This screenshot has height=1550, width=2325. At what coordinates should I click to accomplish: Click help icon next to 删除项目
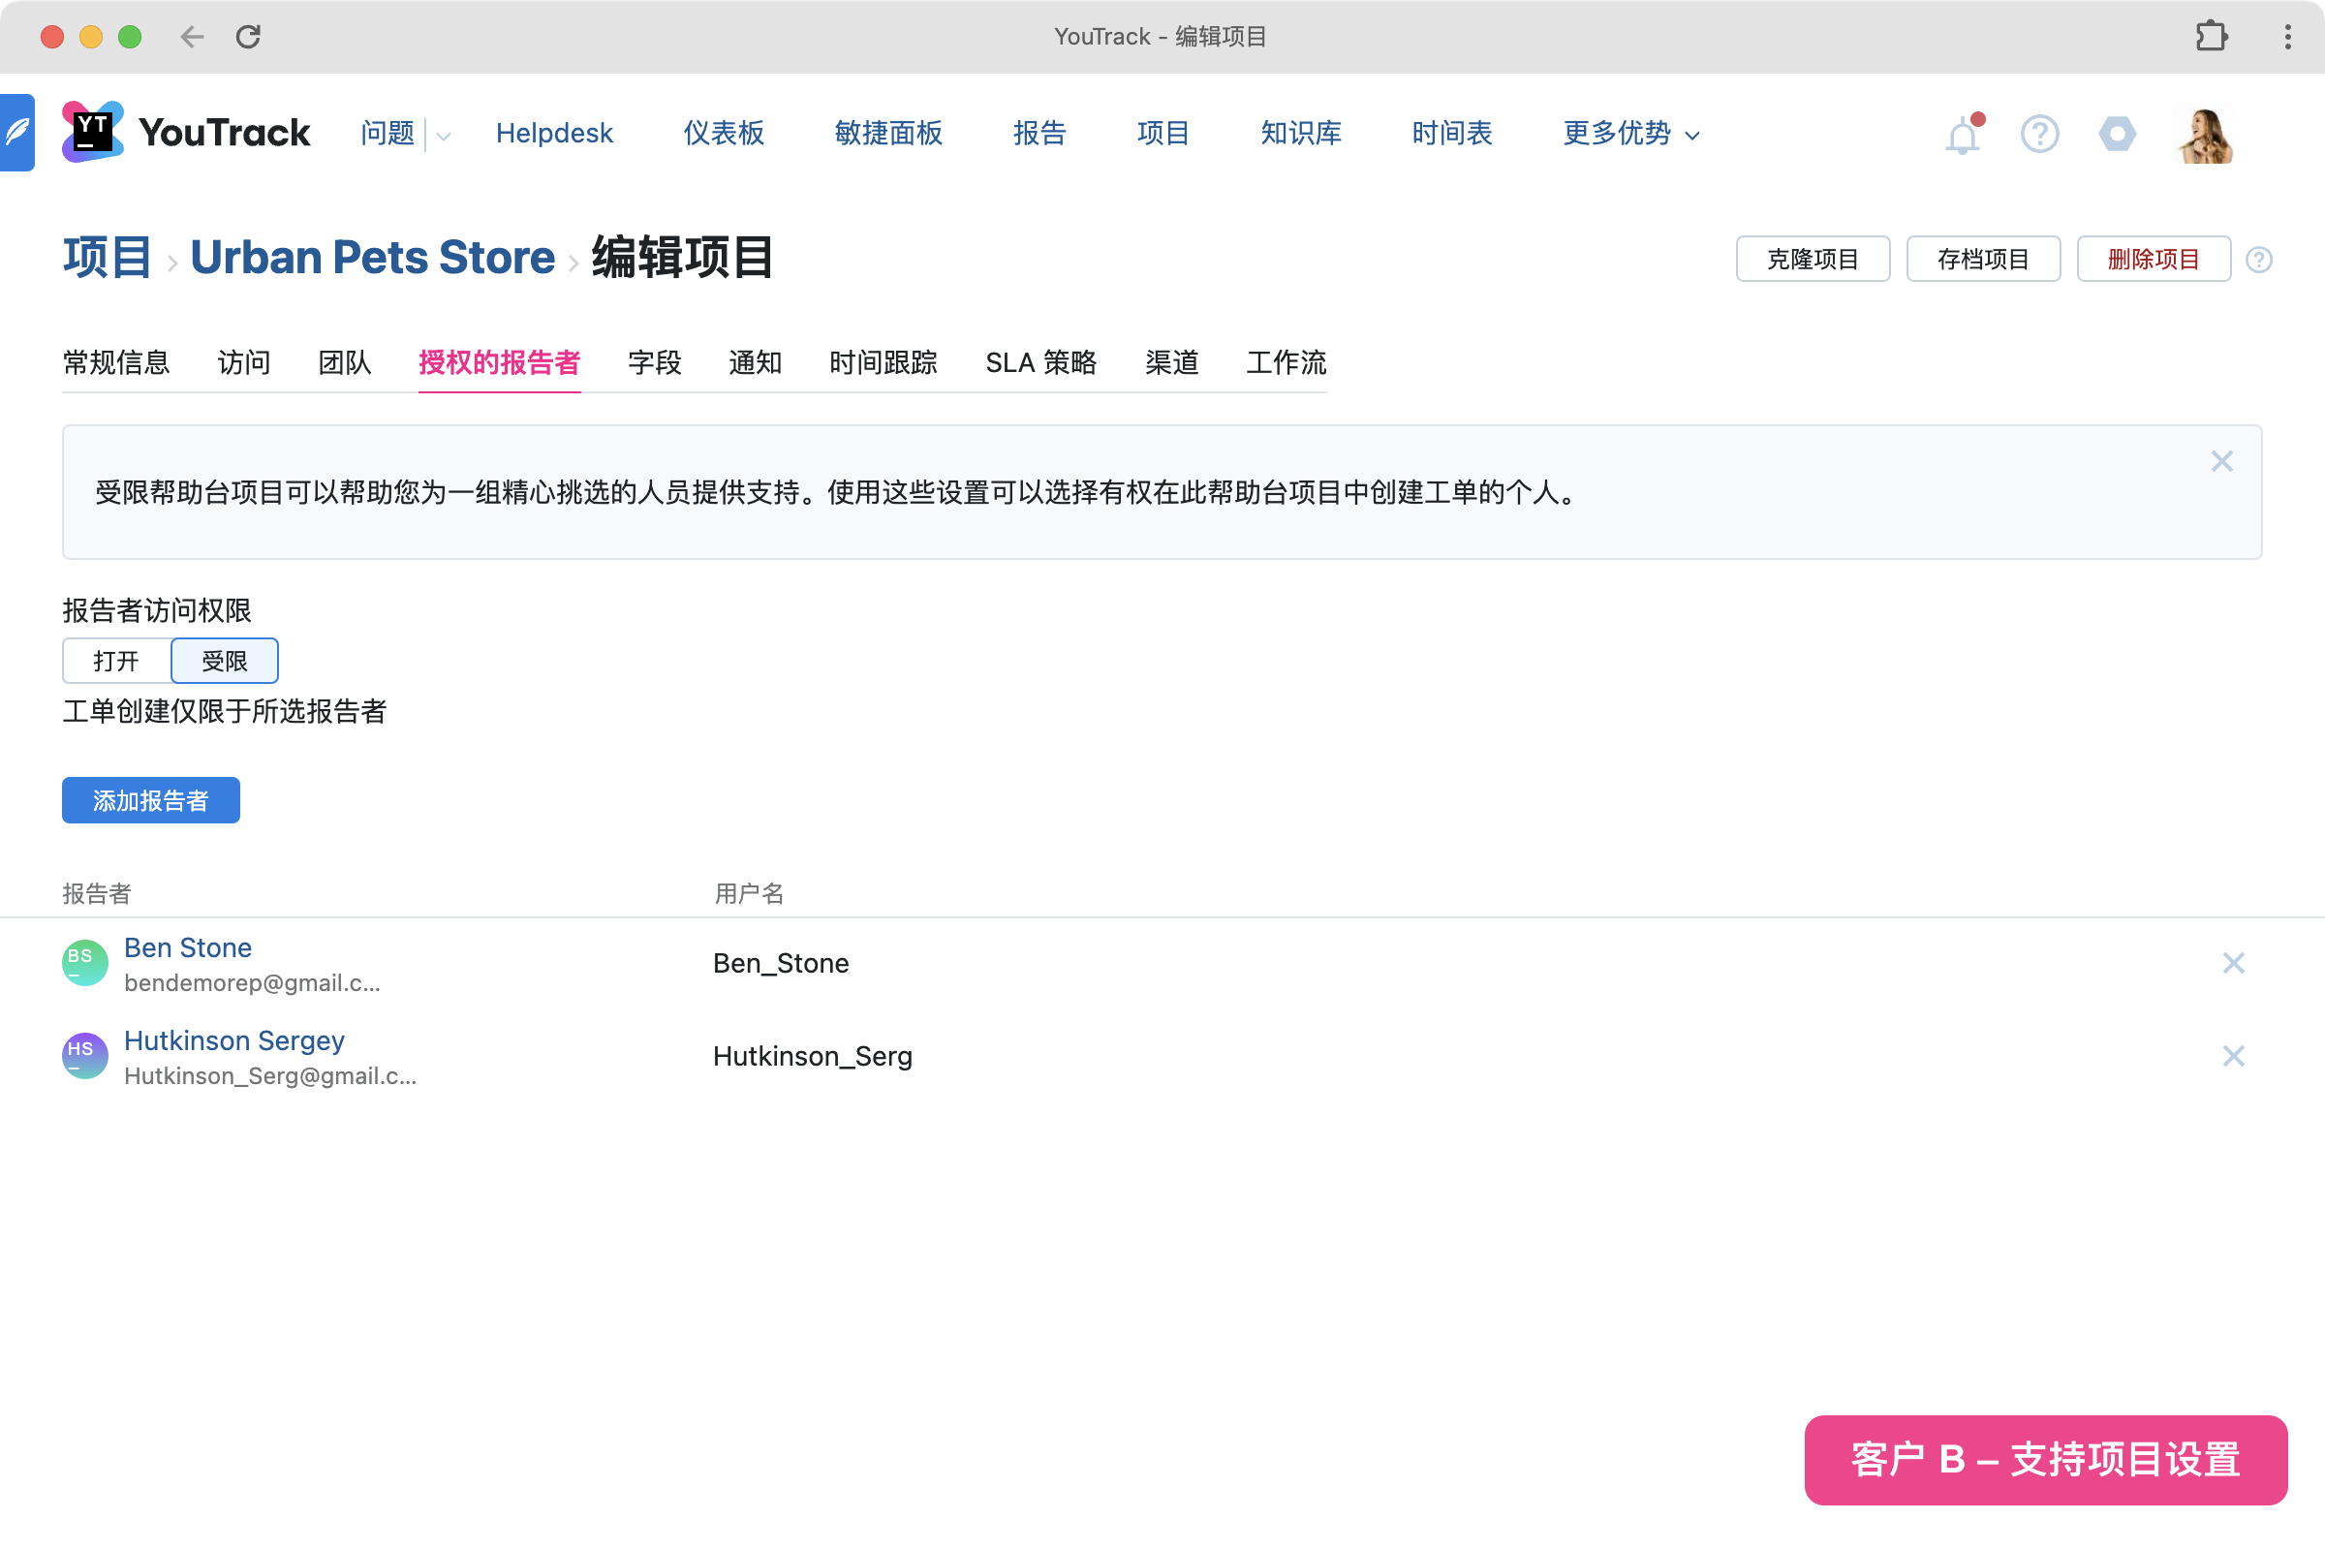coord(2259,260)
